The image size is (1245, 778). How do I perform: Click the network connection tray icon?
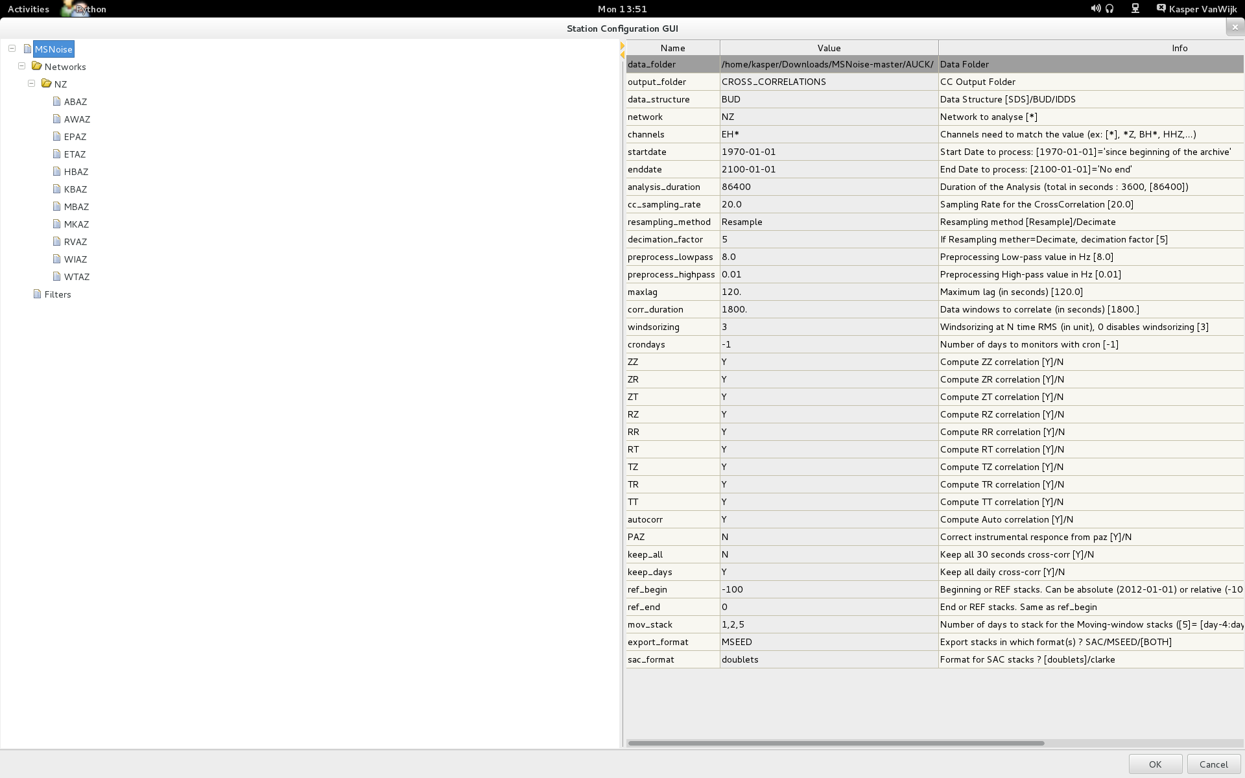click(1135, 8)
